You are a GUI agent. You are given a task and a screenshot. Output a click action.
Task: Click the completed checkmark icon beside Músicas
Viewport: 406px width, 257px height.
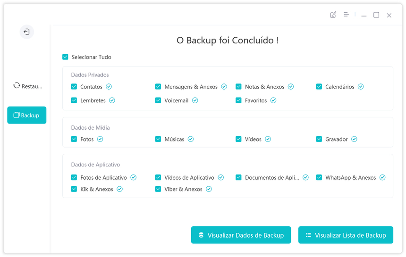point(191,139)
